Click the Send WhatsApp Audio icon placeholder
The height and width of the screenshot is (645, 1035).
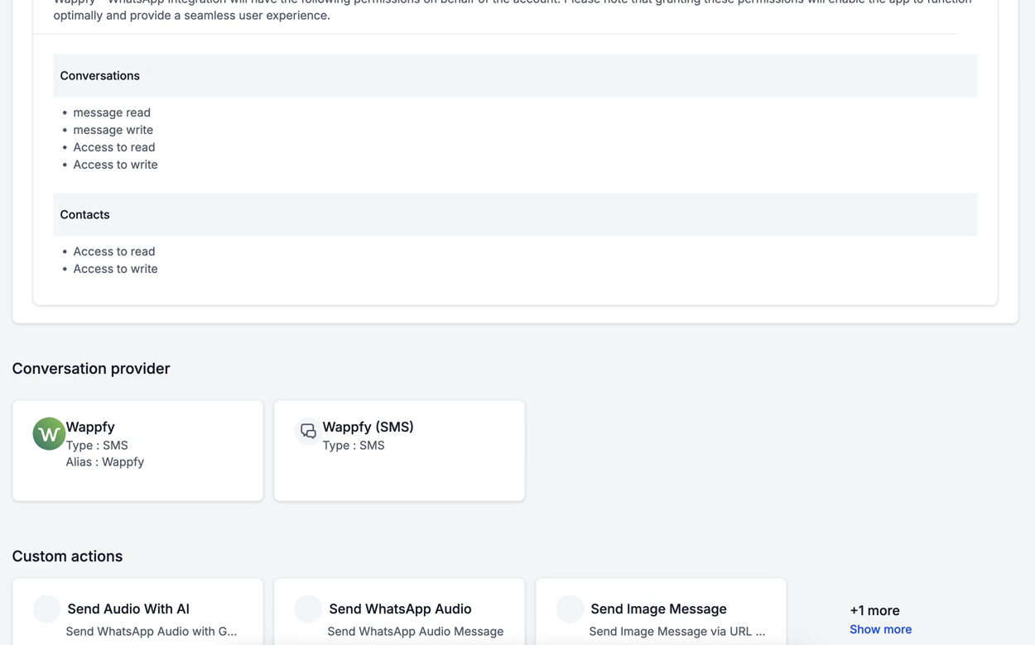pos(308,609)
